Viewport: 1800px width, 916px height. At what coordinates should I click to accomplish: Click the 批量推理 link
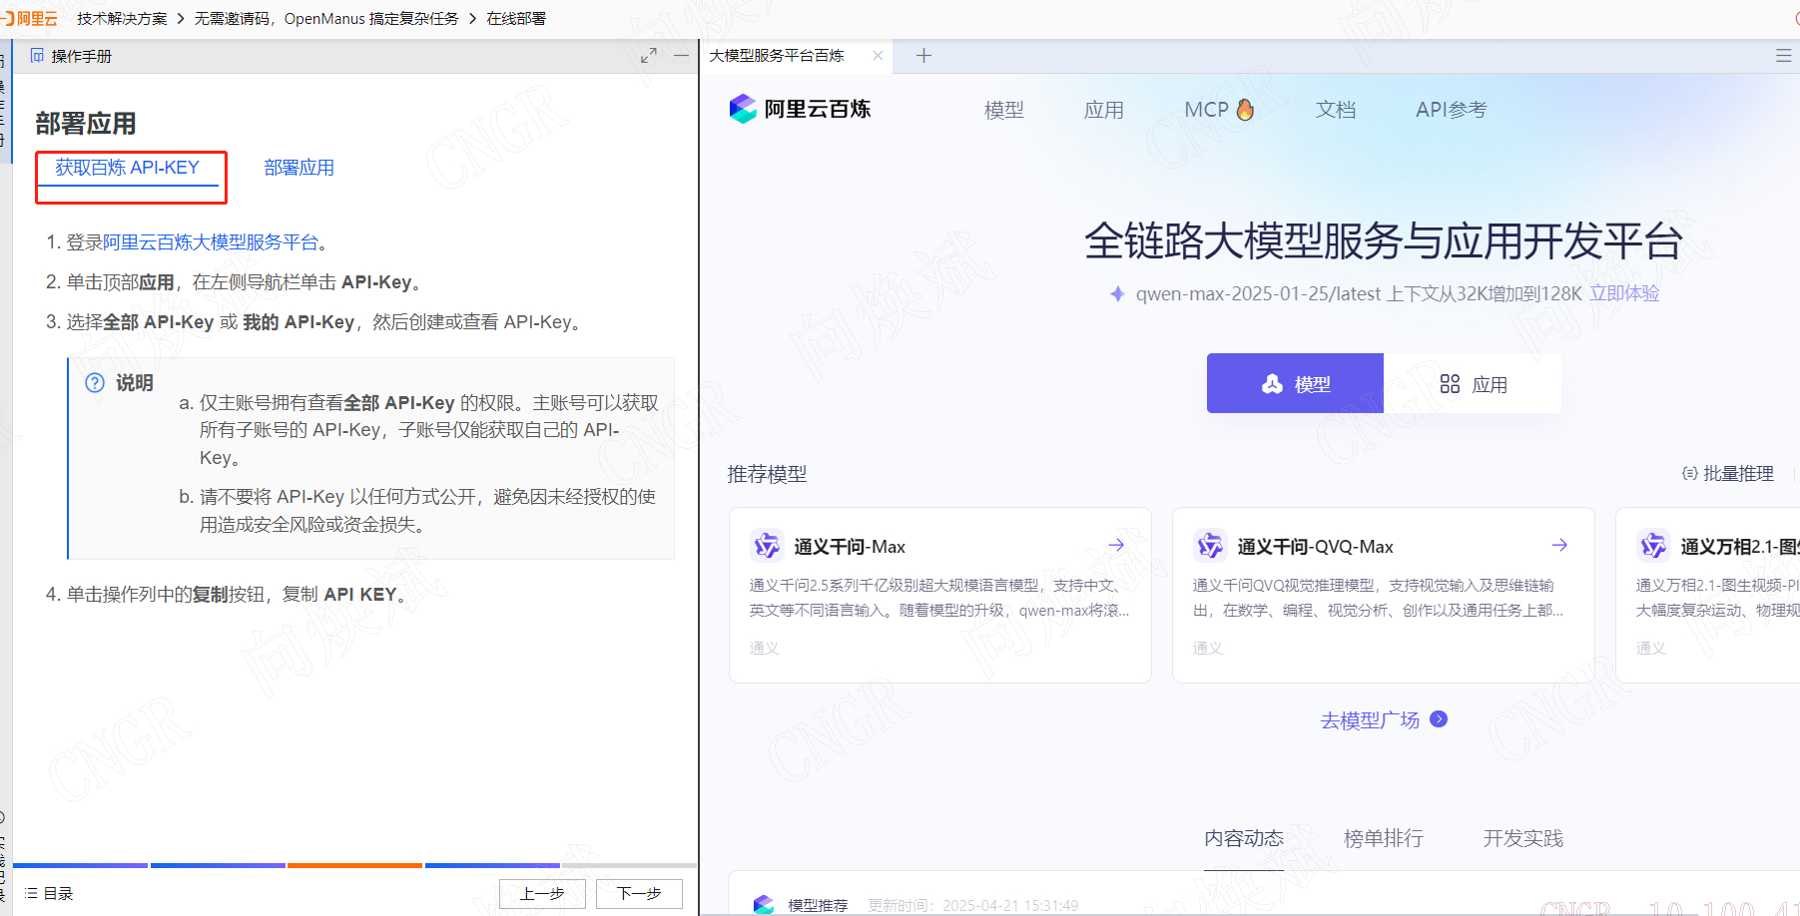(x=1728, y=474)
